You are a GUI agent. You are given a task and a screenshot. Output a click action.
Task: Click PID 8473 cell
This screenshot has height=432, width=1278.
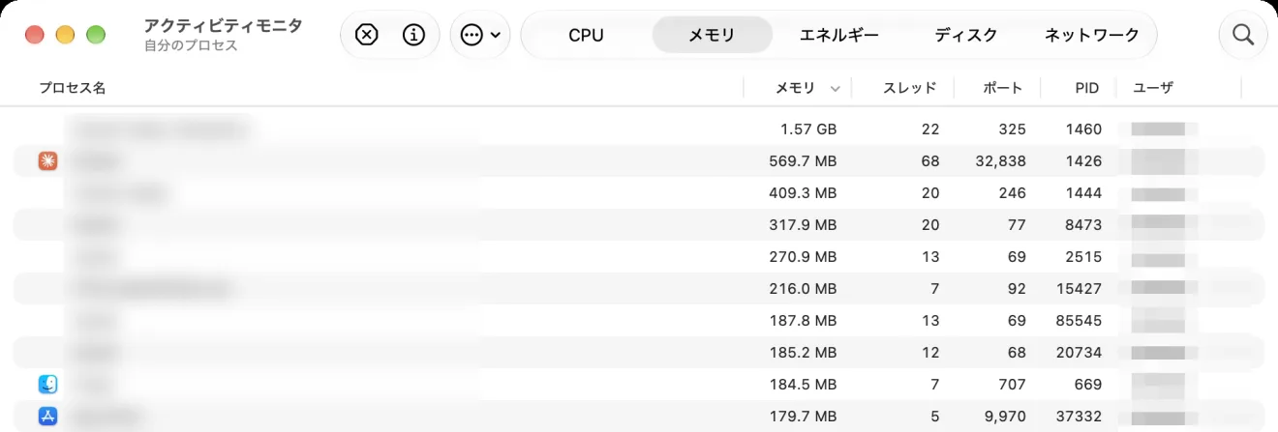point(1083,224)
